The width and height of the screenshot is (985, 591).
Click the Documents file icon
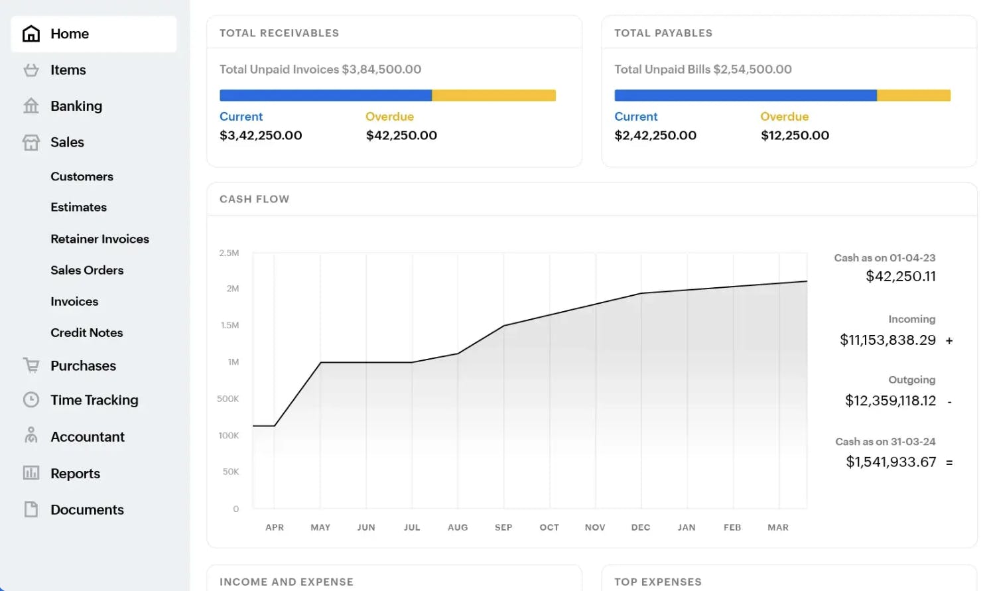click(x=31, y=509)
